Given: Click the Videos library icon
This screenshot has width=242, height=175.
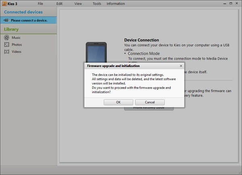Looking at the screenshot, I should (6, 52).
